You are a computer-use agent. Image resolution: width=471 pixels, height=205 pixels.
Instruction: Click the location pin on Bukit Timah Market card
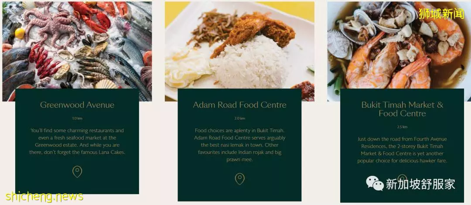pyautogui.click(x=402, y=178)
